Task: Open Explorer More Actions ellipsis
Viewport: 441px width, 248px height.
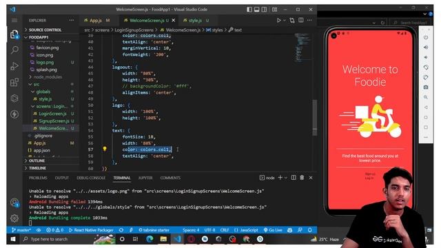Action: (x=72, y=20)
